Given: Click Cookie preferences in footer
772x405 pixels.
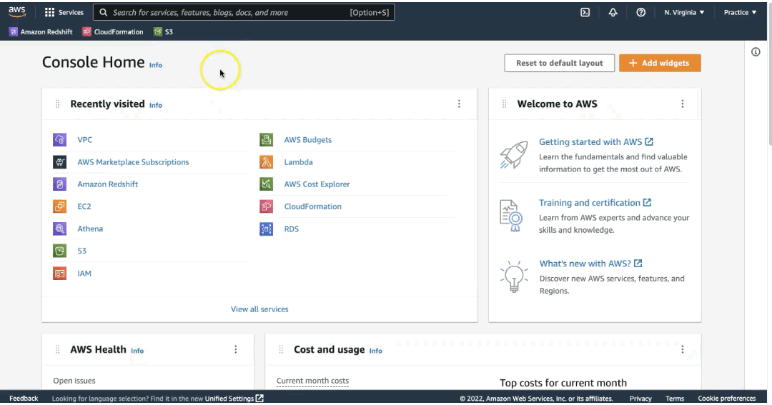Looking at the screenshot, I should (x=727, y=398).
